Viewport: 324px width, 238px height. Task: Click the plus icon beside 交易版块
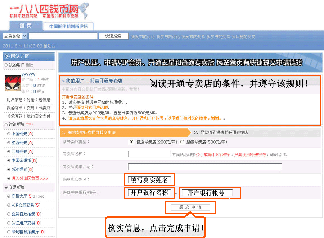[6, 187]
